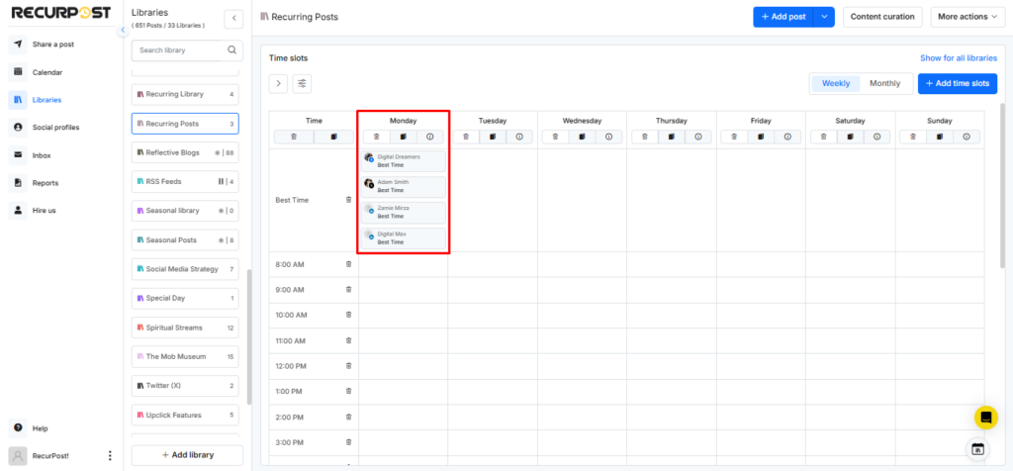This screenshot has height=471, width=1013.
Task: Copy Wednesday time slots
Action: (x=582, y=137)
